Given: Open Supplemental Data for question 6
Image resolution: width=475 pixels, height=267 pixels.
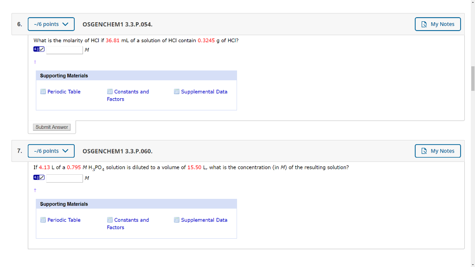Looking at the screenshot, I should coord(204,91).
